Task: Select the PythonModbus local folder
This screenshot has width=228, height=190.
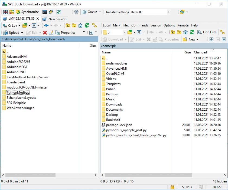Action: (x=18, y=93)
